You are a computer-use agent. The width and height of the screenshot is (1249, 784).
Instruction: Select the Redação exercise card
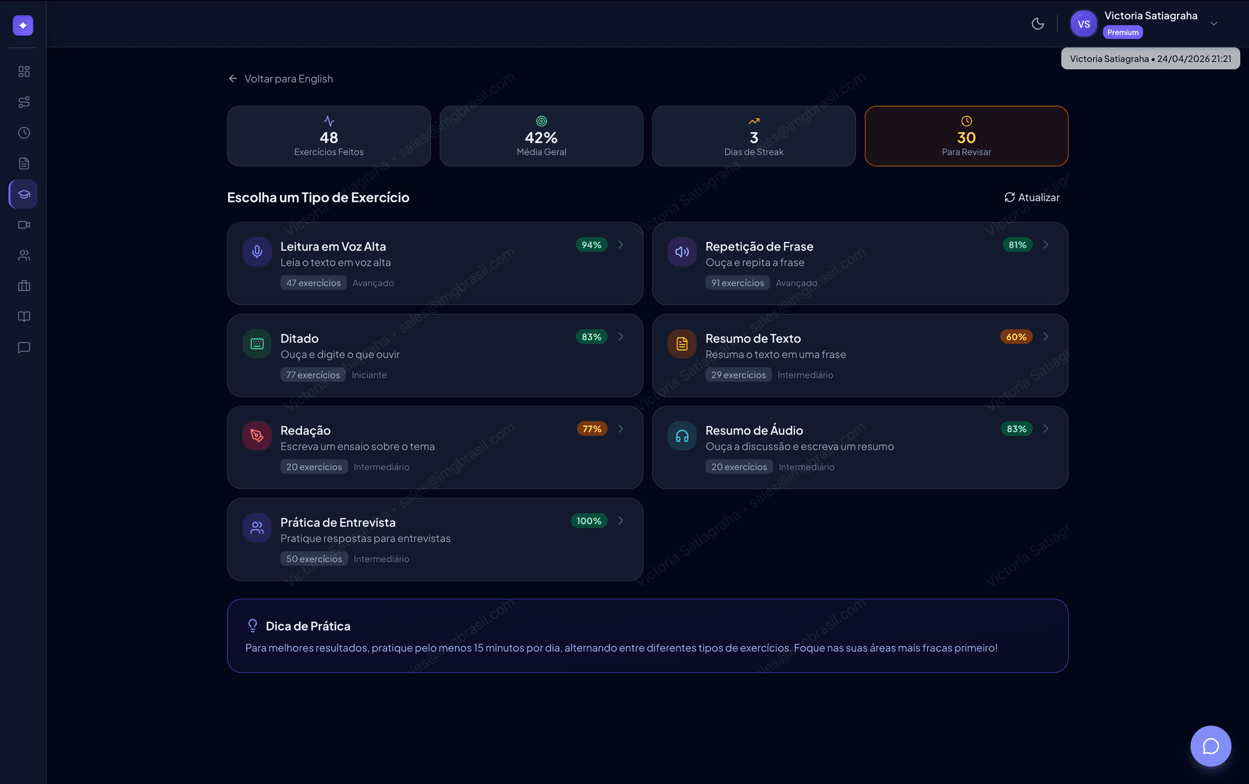pyautogui.click(x=434, y=447)
